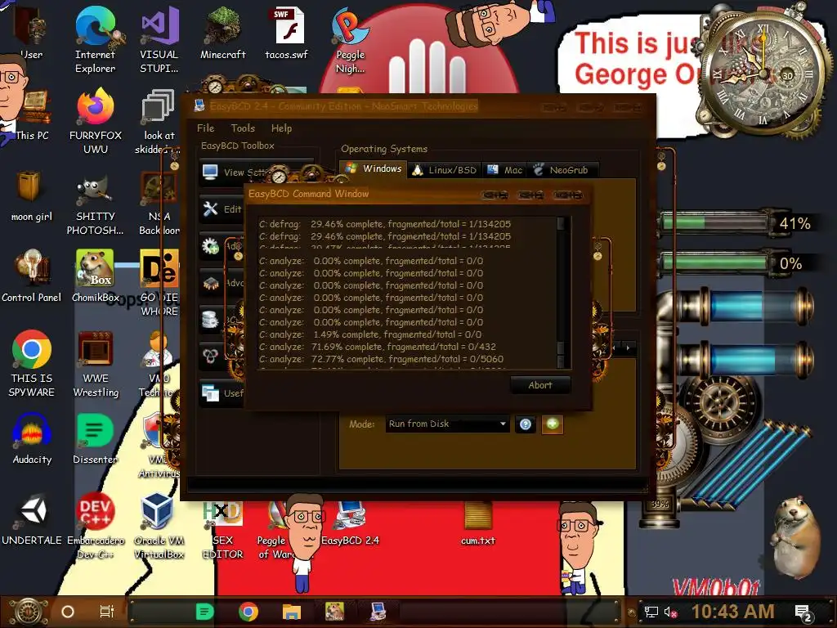Open the moon girl folder icon

point(31,195)
